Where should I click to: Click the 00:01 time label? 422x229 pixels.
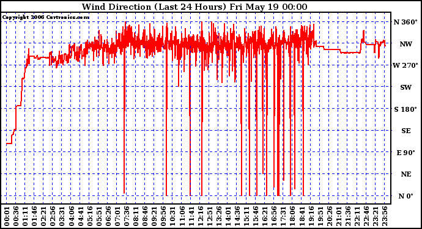tap(7, 216)
